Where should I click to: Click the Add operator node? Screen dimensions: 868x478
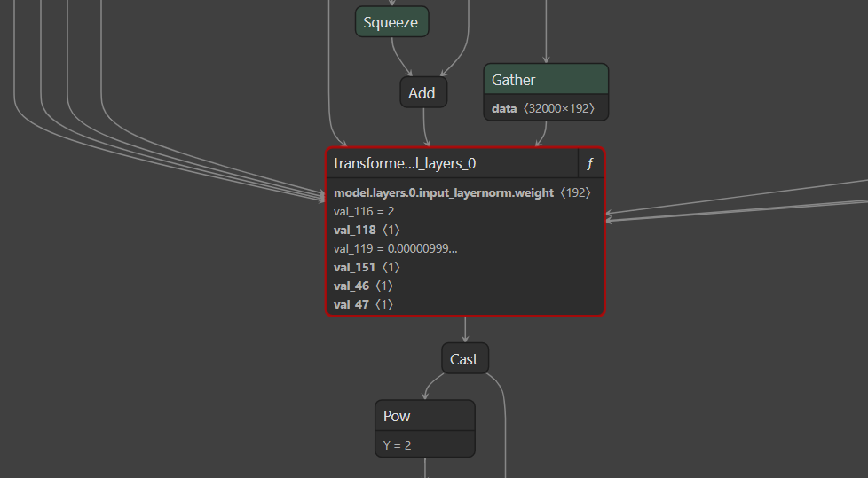pyautogui.click(x=422, y=93)
